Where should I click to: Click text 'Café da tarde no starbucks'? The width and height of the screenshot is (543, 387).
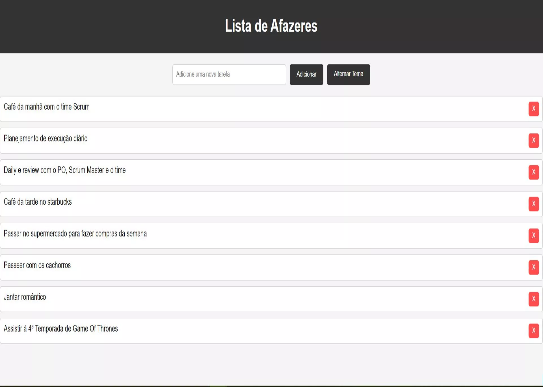38,202
